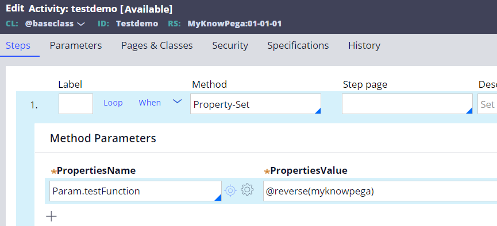Viewport: 497px width, 226px height.
Task: Open the @baseclass class dropdown
Action: tap(55, 24)
